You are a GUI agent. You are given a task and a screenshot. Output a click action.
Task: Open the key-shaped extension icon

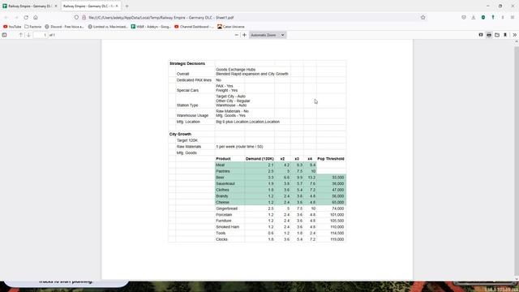point(493,18)
